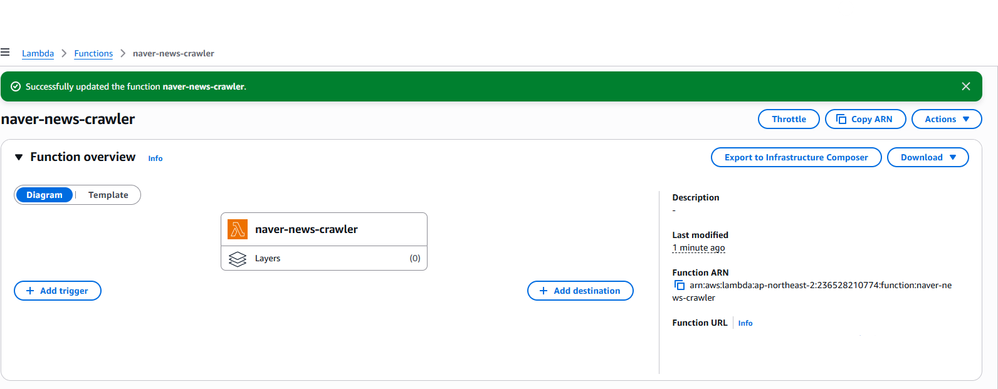Image resolution: width=998 pixels, height=389 pixels.
Task: Select the naver-news-crawler function box
Action: [x=324, y=229]
